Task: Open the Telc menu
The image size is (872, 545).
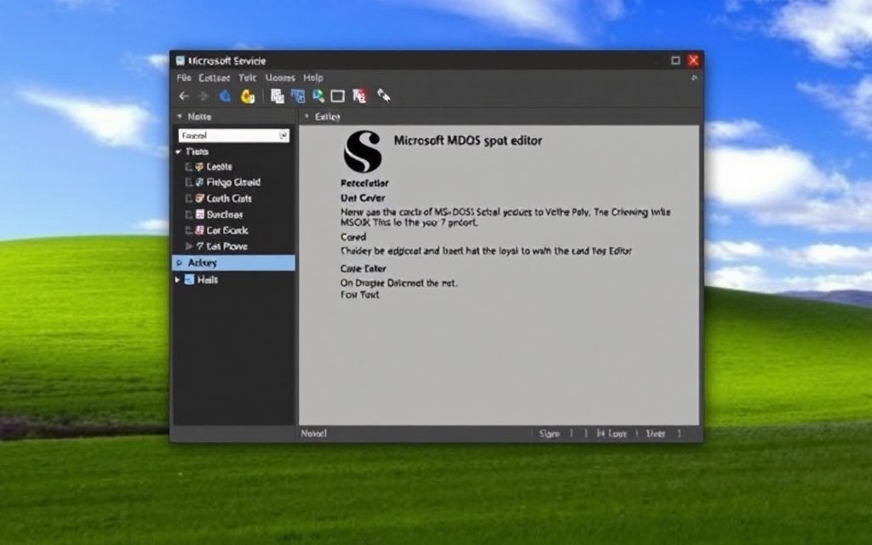Action: [x=248, y=77]
